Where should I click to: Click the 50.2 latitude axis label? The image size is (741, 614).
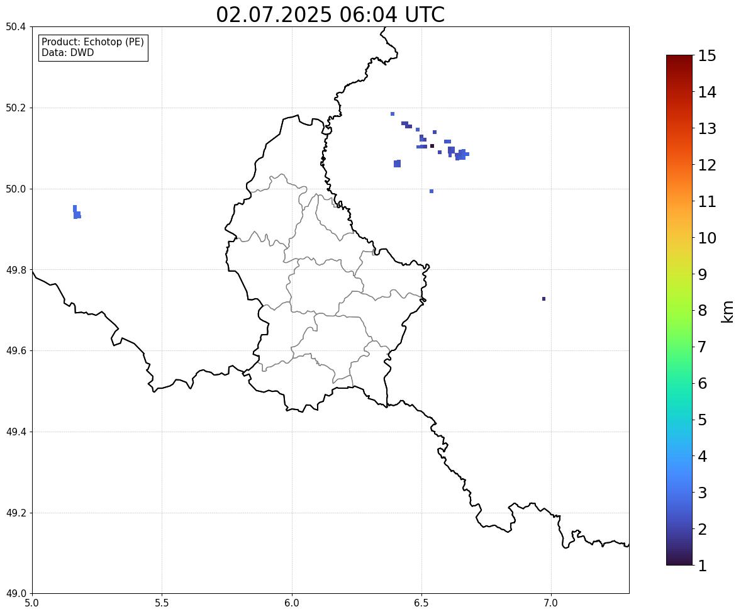pos(16,108)
